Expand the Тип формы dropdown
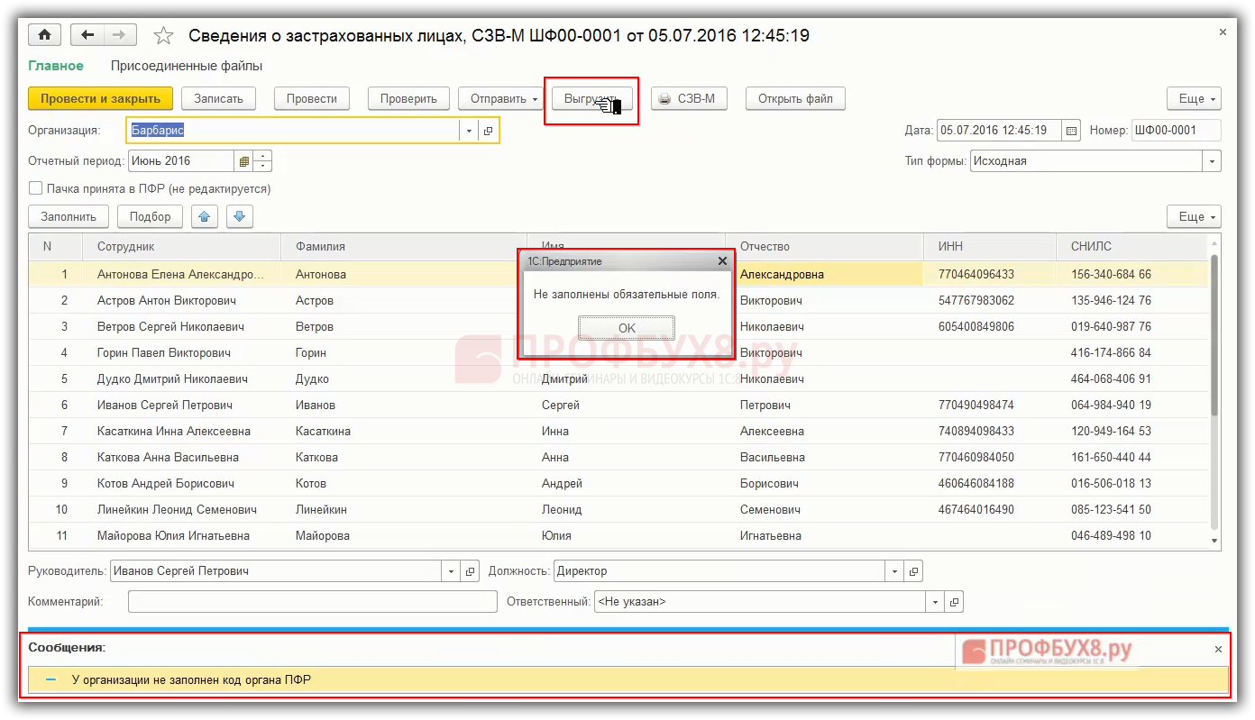 coord(1212,161)
